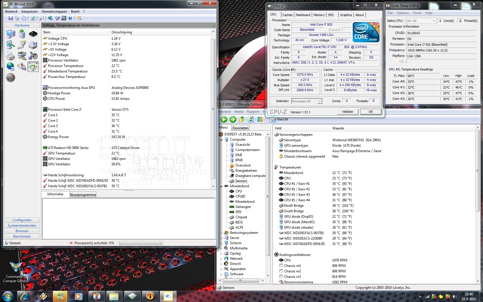Click the home icon in PC Wizard toolbar

79,18
